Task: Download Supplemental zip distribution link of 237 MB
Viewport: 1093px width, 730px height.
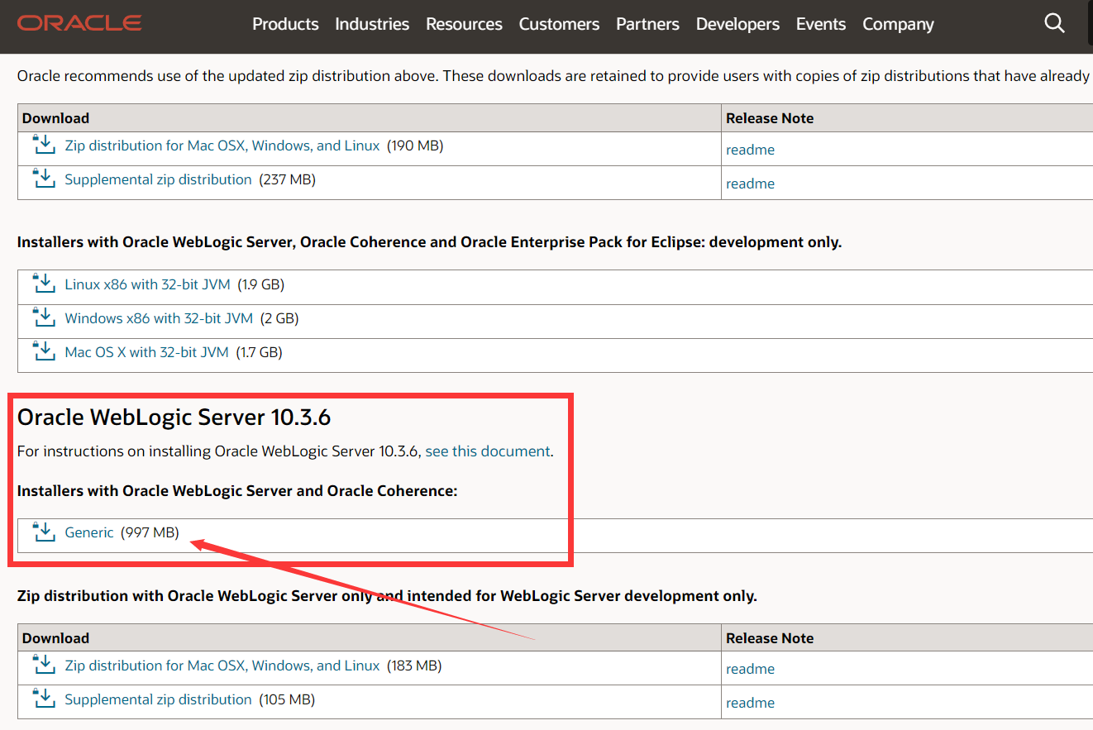Action: click(x=158, y=179)
